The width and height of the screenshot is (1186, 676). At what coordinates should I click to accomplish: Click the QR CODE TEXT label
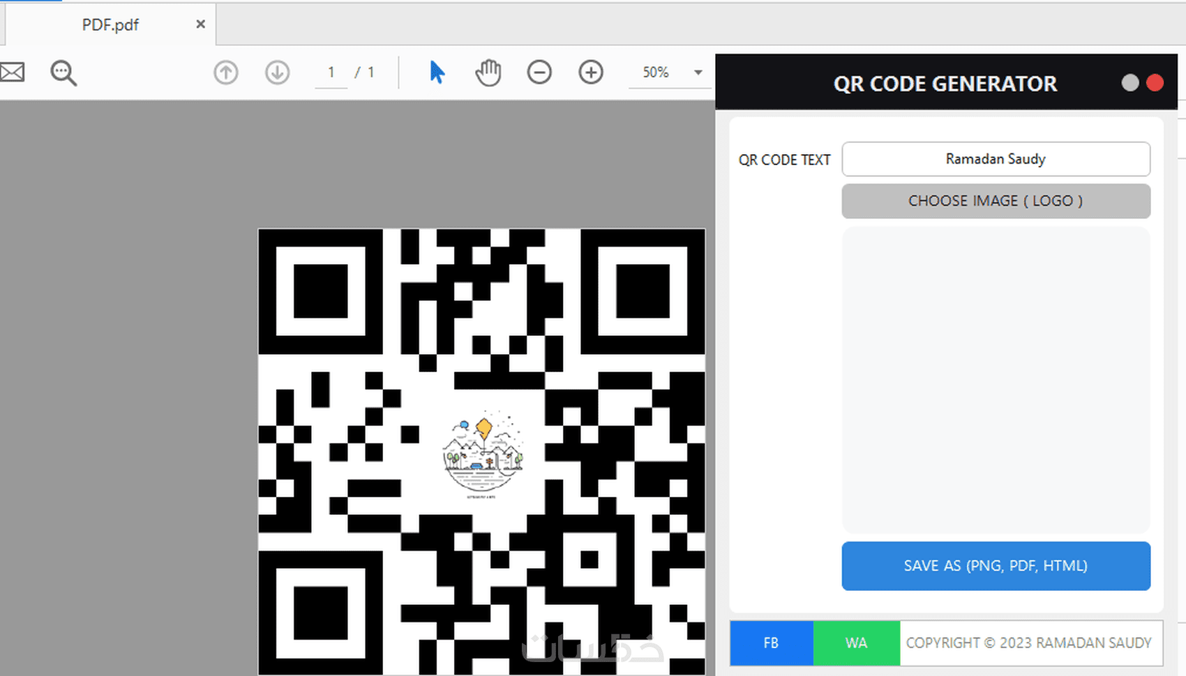click(785, 160)
